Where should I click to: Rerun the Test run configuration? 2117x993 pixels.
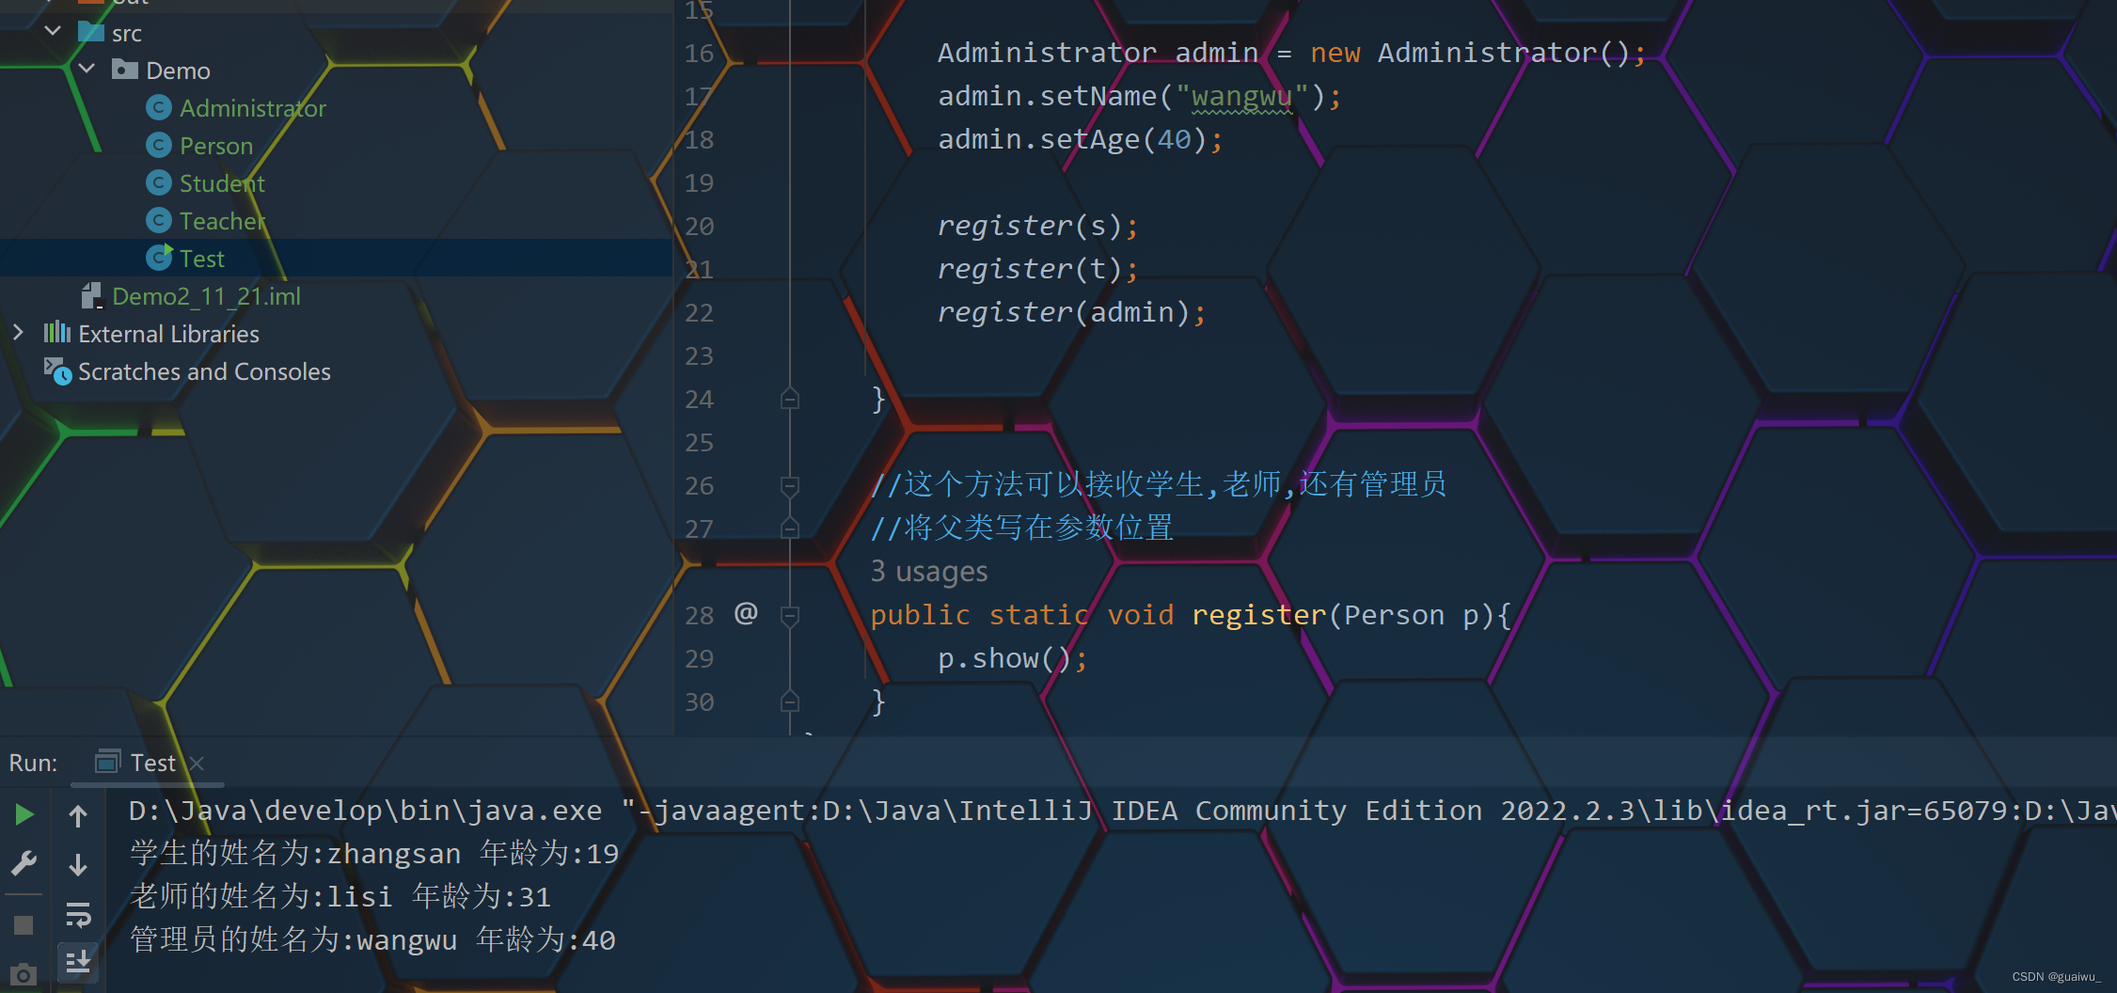[x=24, y=814]
